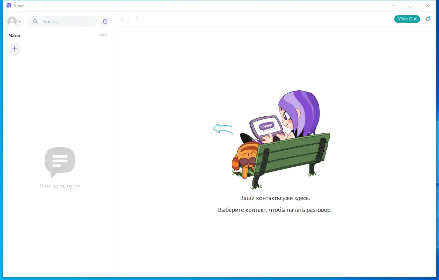The height and width of the screenshot is (280, 439).
Task: Click the Viber logo in title bar
Action: [x=9, y=6]
